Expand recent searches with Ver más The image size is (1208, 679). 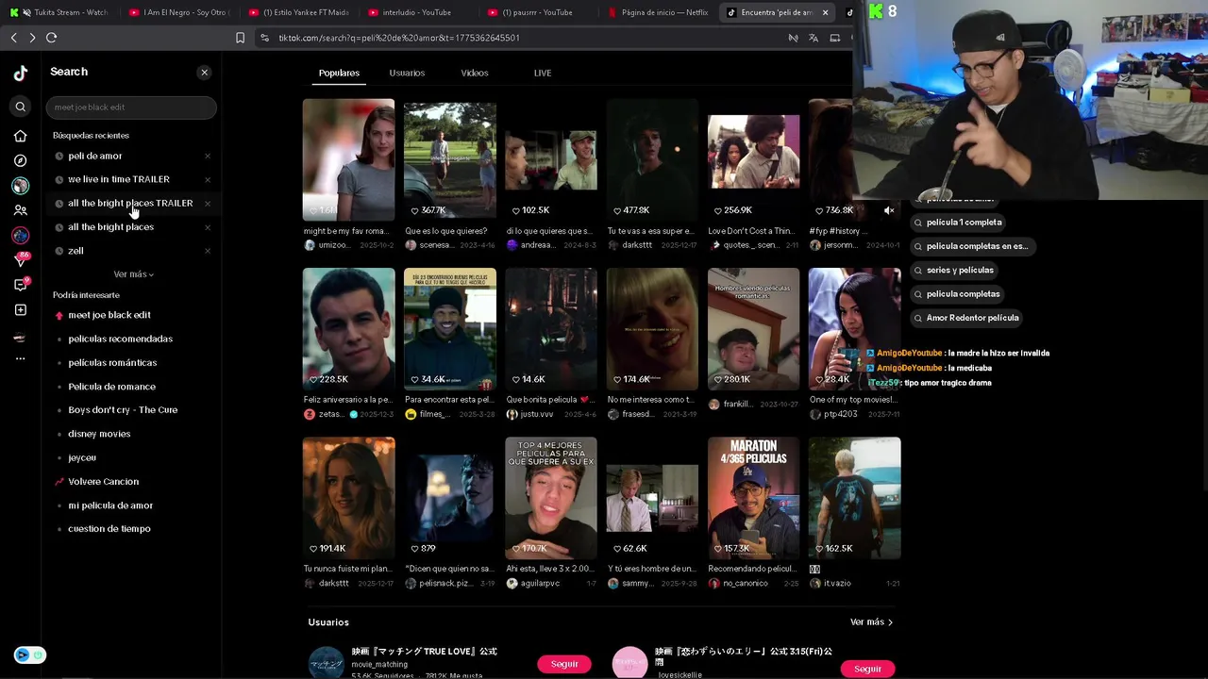pyautogui.click(x=133, y=274)
